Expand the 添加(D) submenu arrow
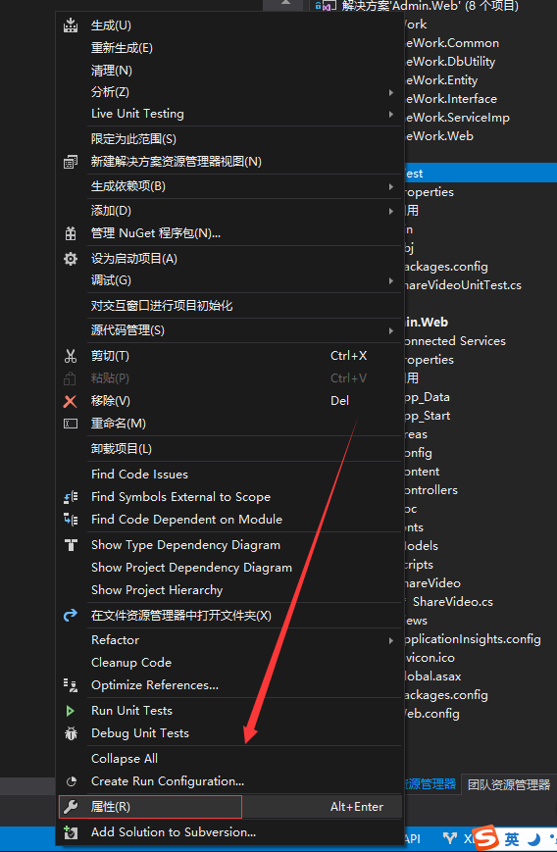 pos(390,211)
